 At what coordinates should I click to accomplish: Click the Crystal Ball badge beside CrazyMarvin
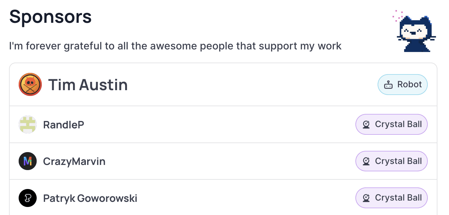point(391,161)
